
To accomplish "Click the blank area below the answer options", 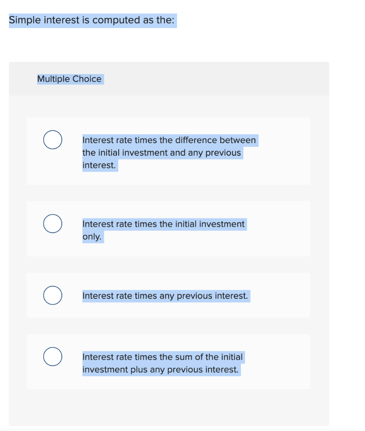I will point(168,406).
